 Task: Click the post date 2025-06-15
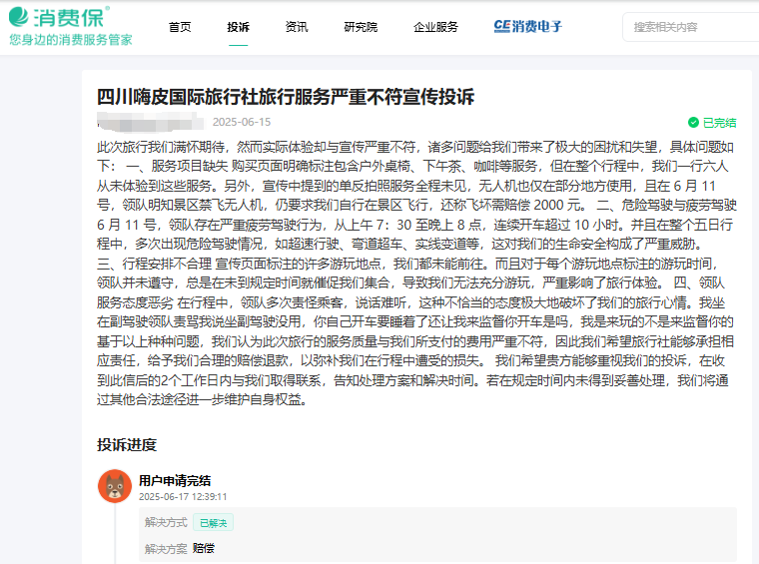pyautogui.click(x=242, y=122)
